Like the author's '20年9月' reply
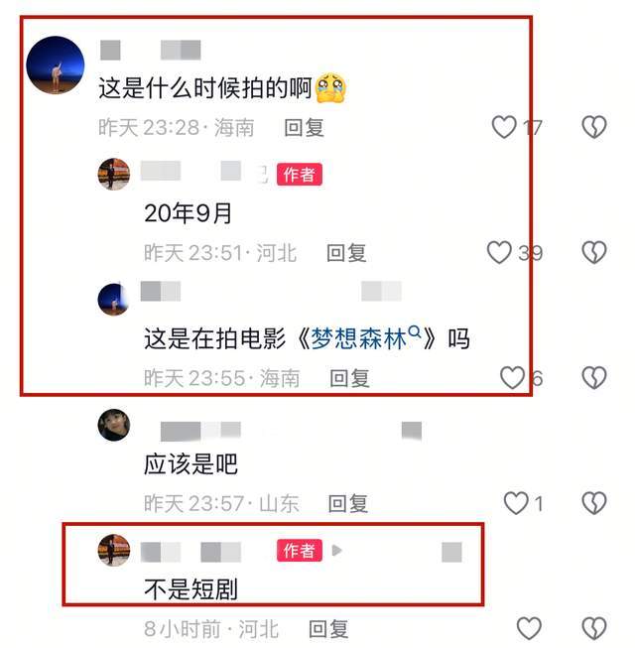Screen dimensions: 635x648 point(499,252)
